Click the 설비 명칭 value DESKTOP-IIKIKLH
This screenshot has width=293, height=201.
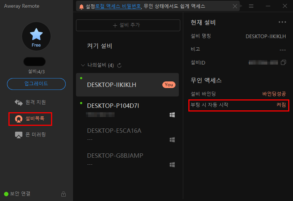coord(265,36)
